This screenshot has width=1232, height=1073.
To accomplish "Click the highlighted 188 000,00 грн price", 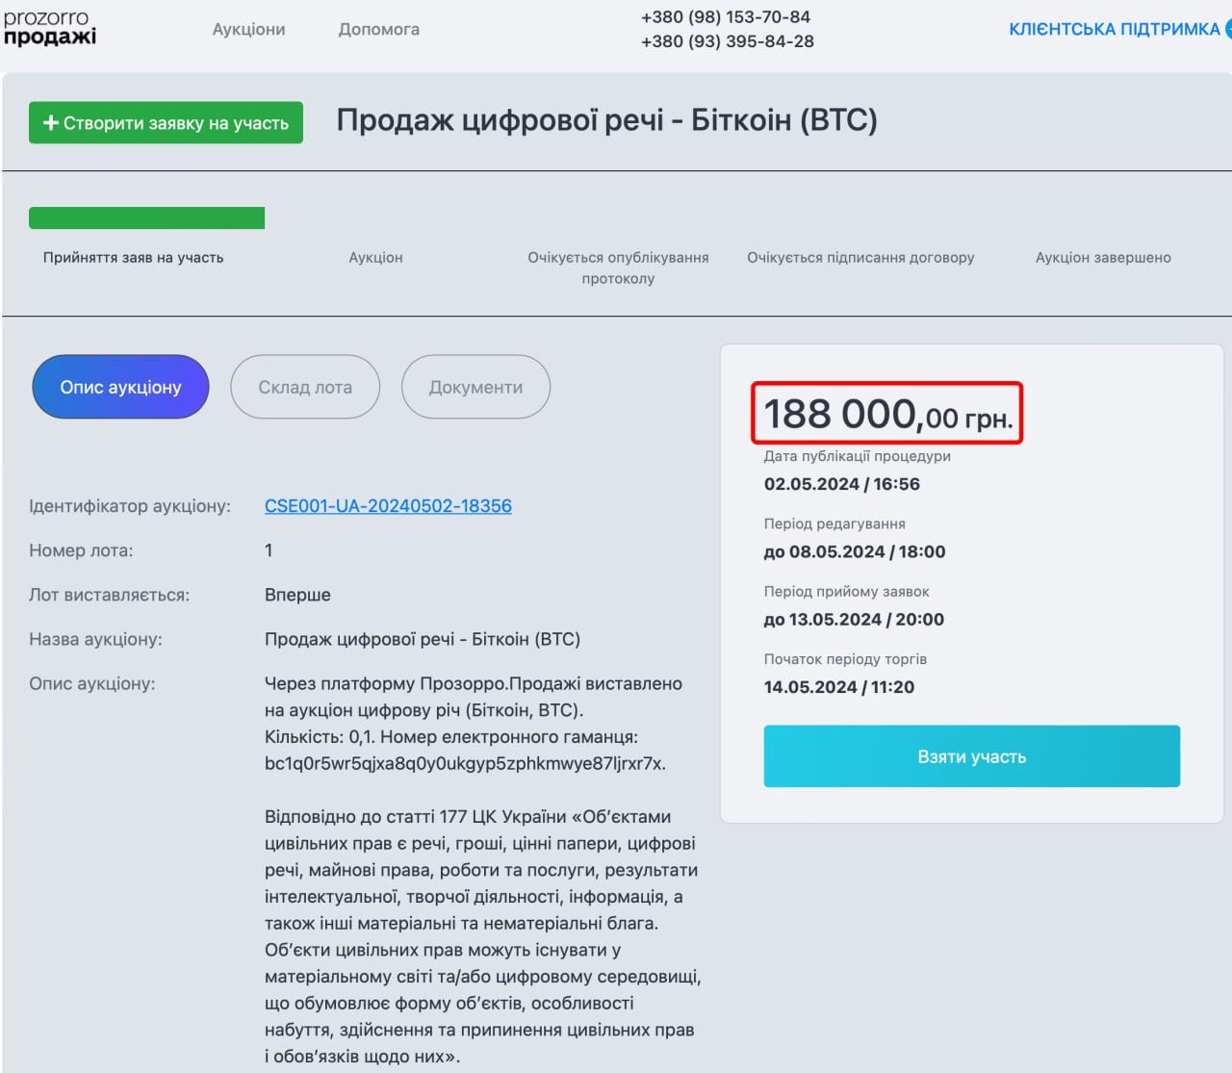I will tap(886, 415).
